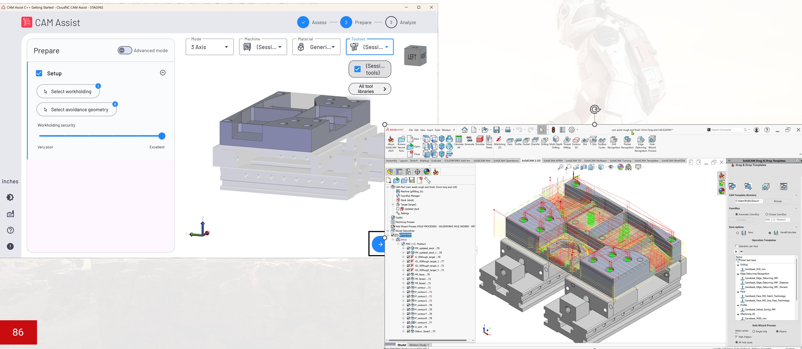Uncheck the Setup checkbox in Prepare panel
802x349 pixels.
click(39, 73)
